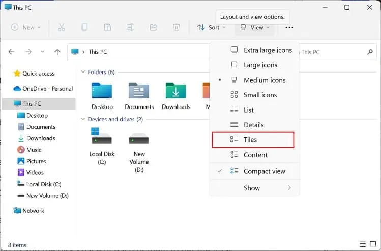Open Videos in the navigation pane

pos(31,172)
